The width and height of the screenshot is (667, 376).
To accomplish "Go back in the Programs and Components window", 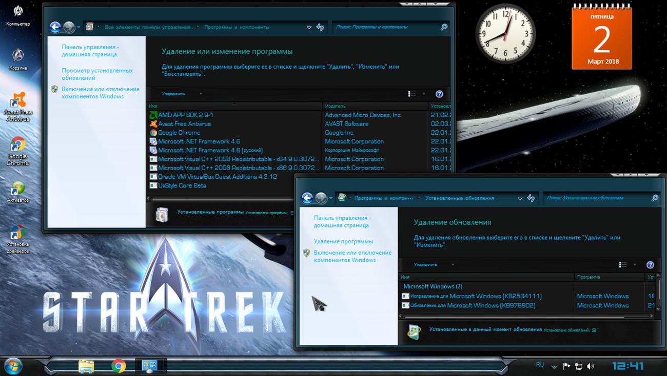I will pyautogui.click(x=55, y=27).
